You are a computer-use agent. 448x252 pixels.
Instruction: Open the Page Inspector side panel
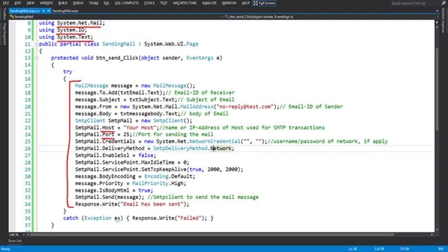4,34
